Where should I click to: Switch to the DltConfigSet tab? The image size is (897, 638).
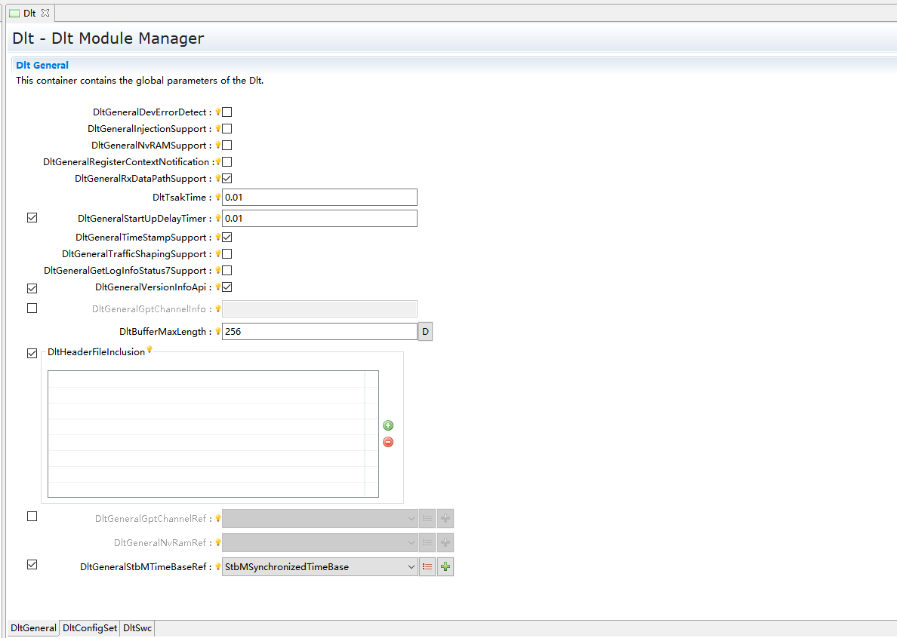click(90, 628)
